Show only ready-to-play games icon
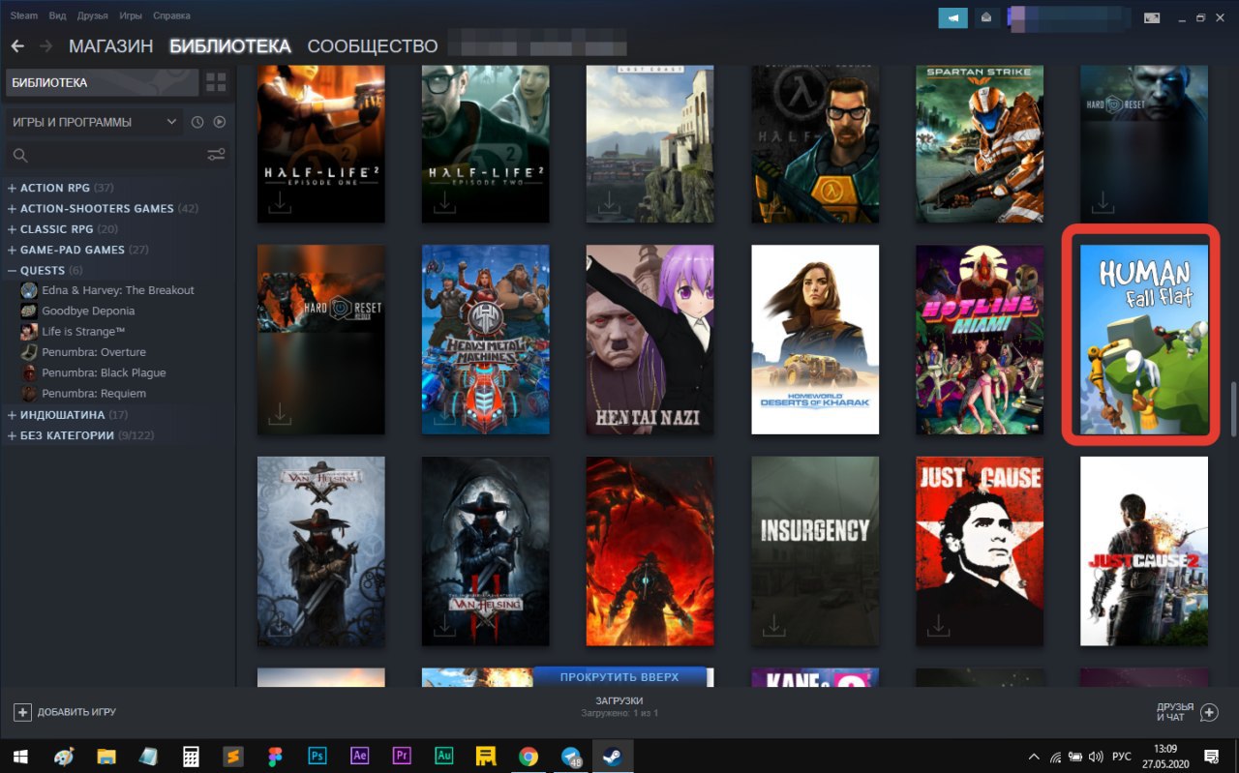Screen dimensions: 1239x773 [220, 122]
